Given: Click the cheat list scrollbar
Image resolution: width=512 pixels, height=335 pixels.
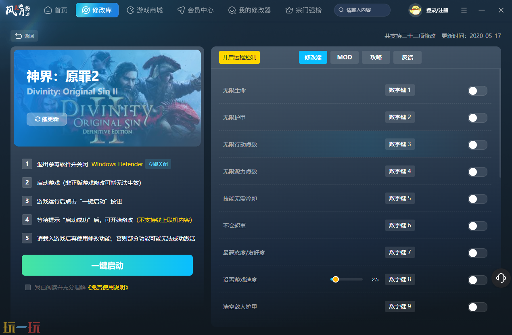Looking at the screenshot, I should (x=500, y=123).
